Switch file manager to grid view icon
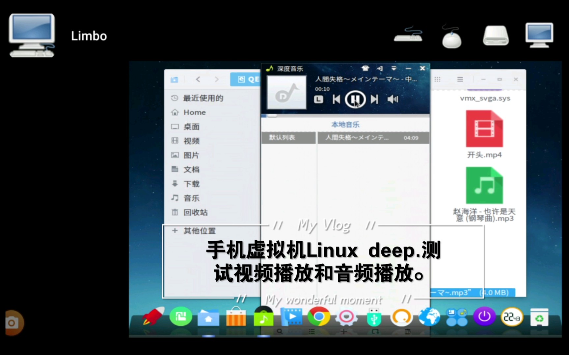Image resolution: width=569 pixels, height=355 pixels. 437,79
